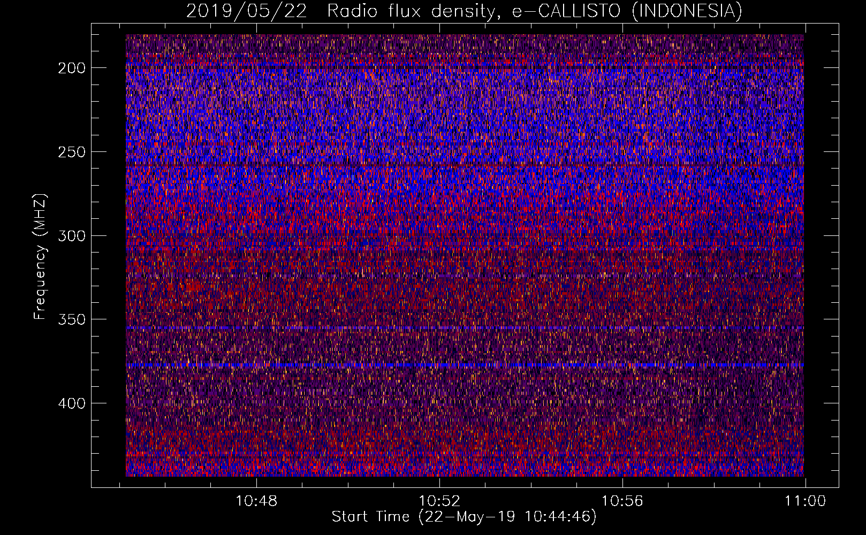Click the 250 frequency tick label
This screenshot has height=535, width=866.
click(72, 152)
